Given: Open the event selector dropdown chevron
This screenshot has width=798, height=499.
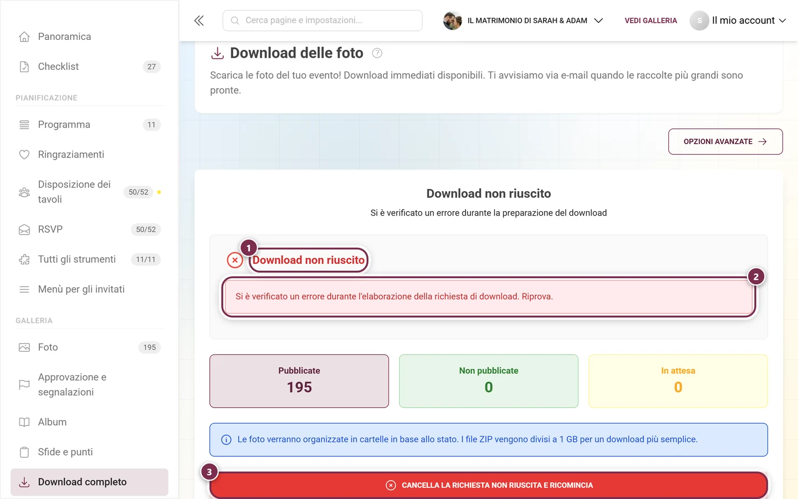Looking at the screenshot, I should [x=598, y=21].
